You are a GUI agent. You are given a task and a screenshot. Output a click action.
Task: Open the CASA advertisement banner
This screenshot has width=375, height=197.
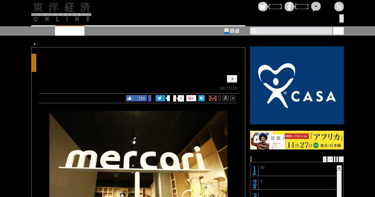[x=297, y=85]
